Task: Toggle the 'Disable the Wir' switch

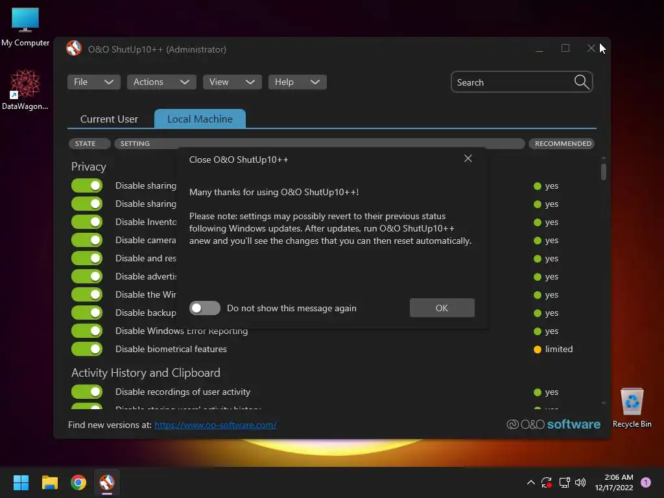Action: coord(87,294)
